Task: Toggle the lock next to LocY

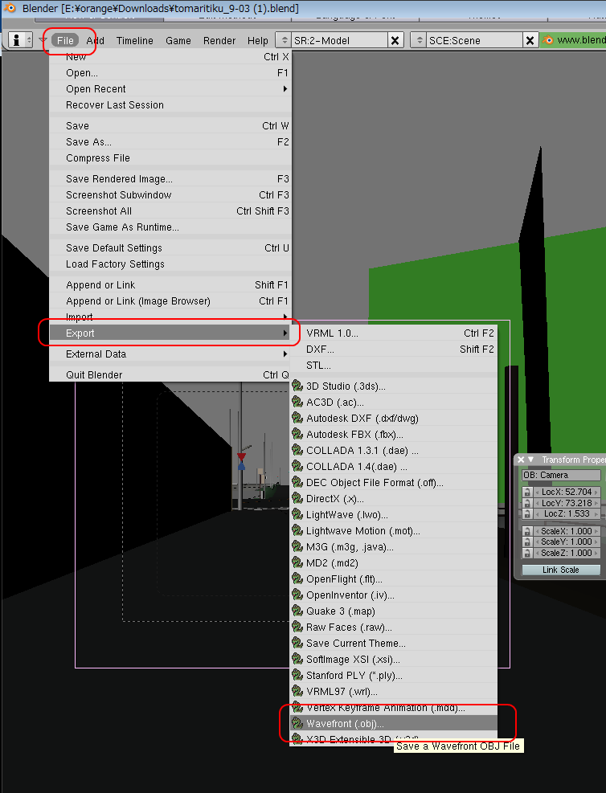Action: 527,503
